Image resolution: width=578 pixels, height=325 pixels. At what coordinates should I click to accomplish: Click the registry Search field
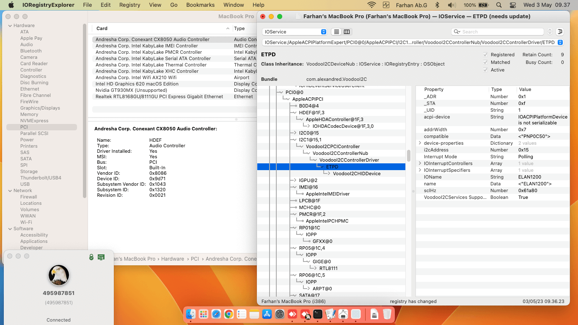click(x=501, y=32)
